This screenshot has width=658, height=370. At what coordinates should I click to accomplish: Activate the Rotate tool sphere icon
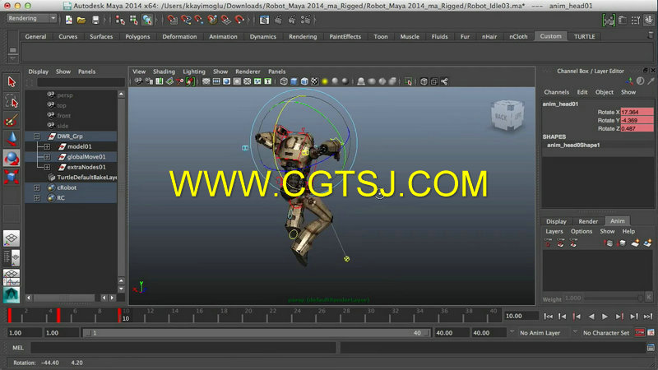[x=12, y=158]
